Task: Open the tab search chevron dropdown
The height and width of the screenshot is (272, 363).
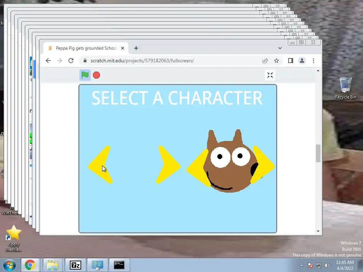Action: (x=280, y=48)
